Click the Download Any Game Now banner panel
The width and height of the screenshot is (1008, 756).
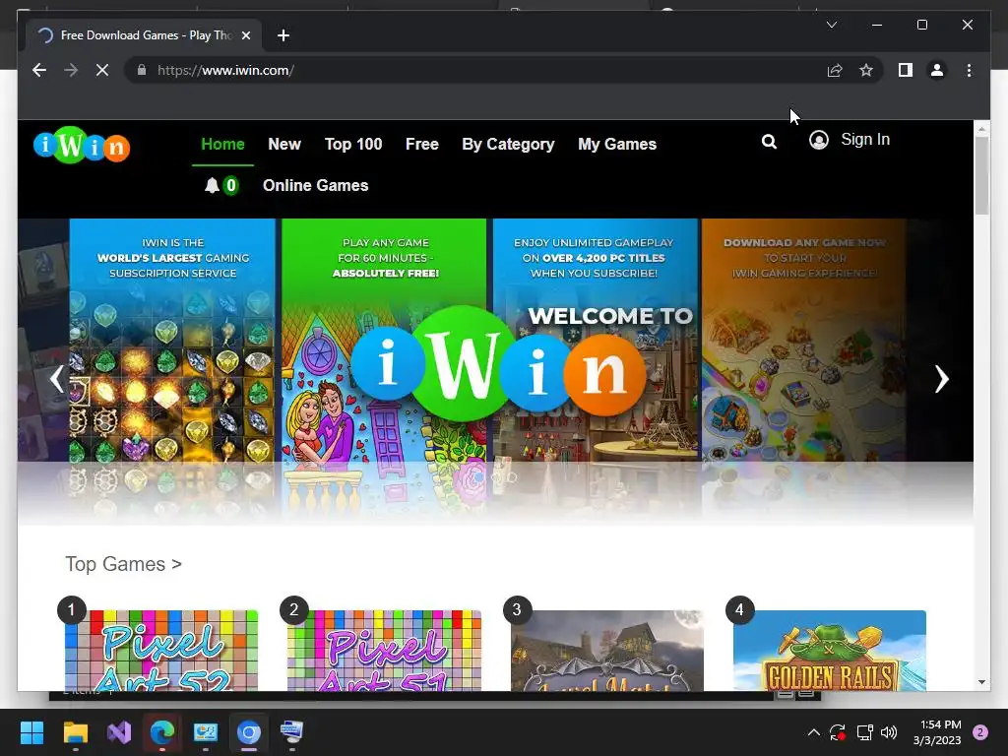pos(803,341)
